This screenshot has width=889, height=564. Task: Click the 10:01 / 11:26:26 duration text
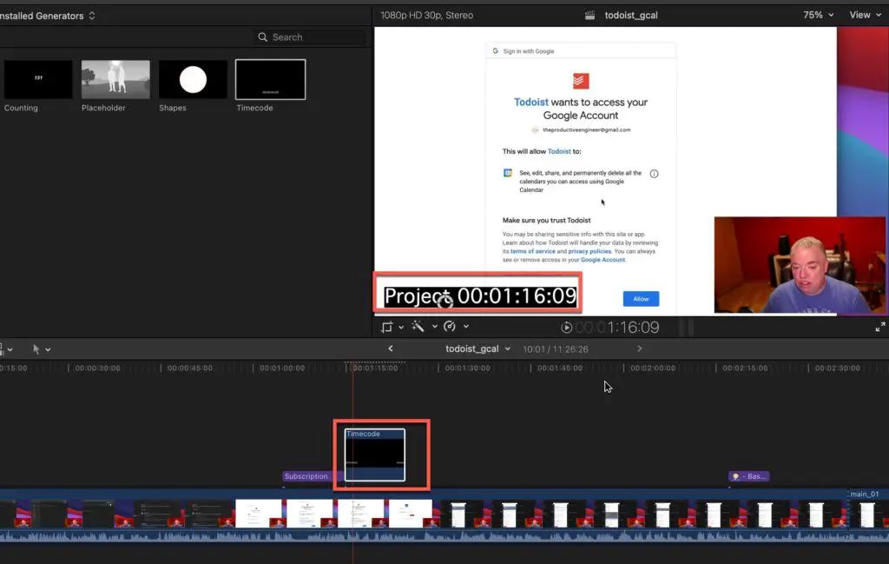click(x=556, y=349)
